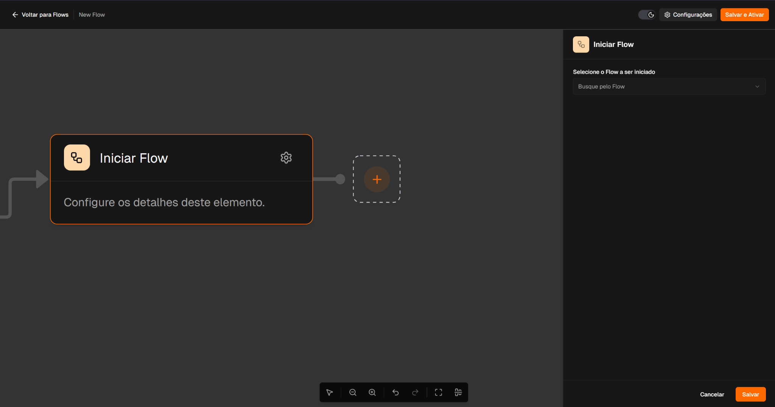
Task: Fit the canvas to screen
Action: [x=439, y=392]
